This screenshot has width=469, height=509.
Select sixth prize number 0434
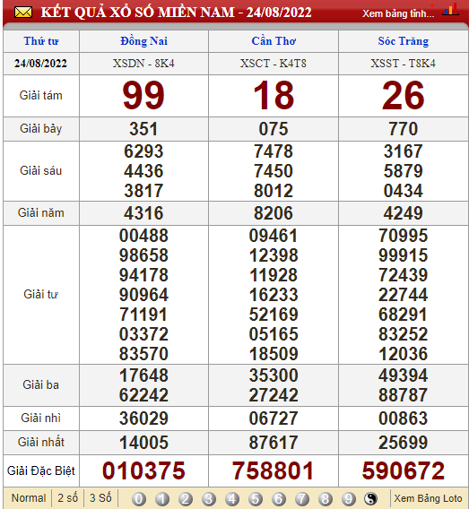point(403,191)
